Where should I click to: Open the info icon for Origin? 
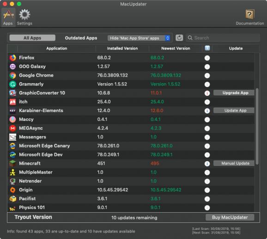[207, 190]
